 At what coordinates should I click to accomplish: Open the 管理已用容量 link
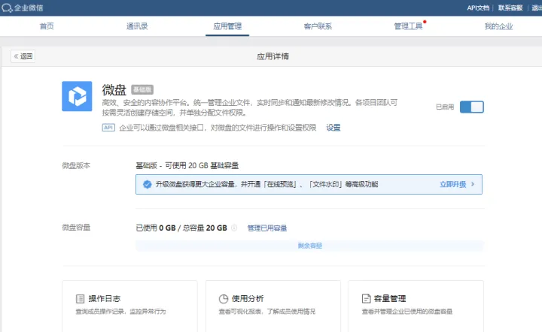click(267, 228)
